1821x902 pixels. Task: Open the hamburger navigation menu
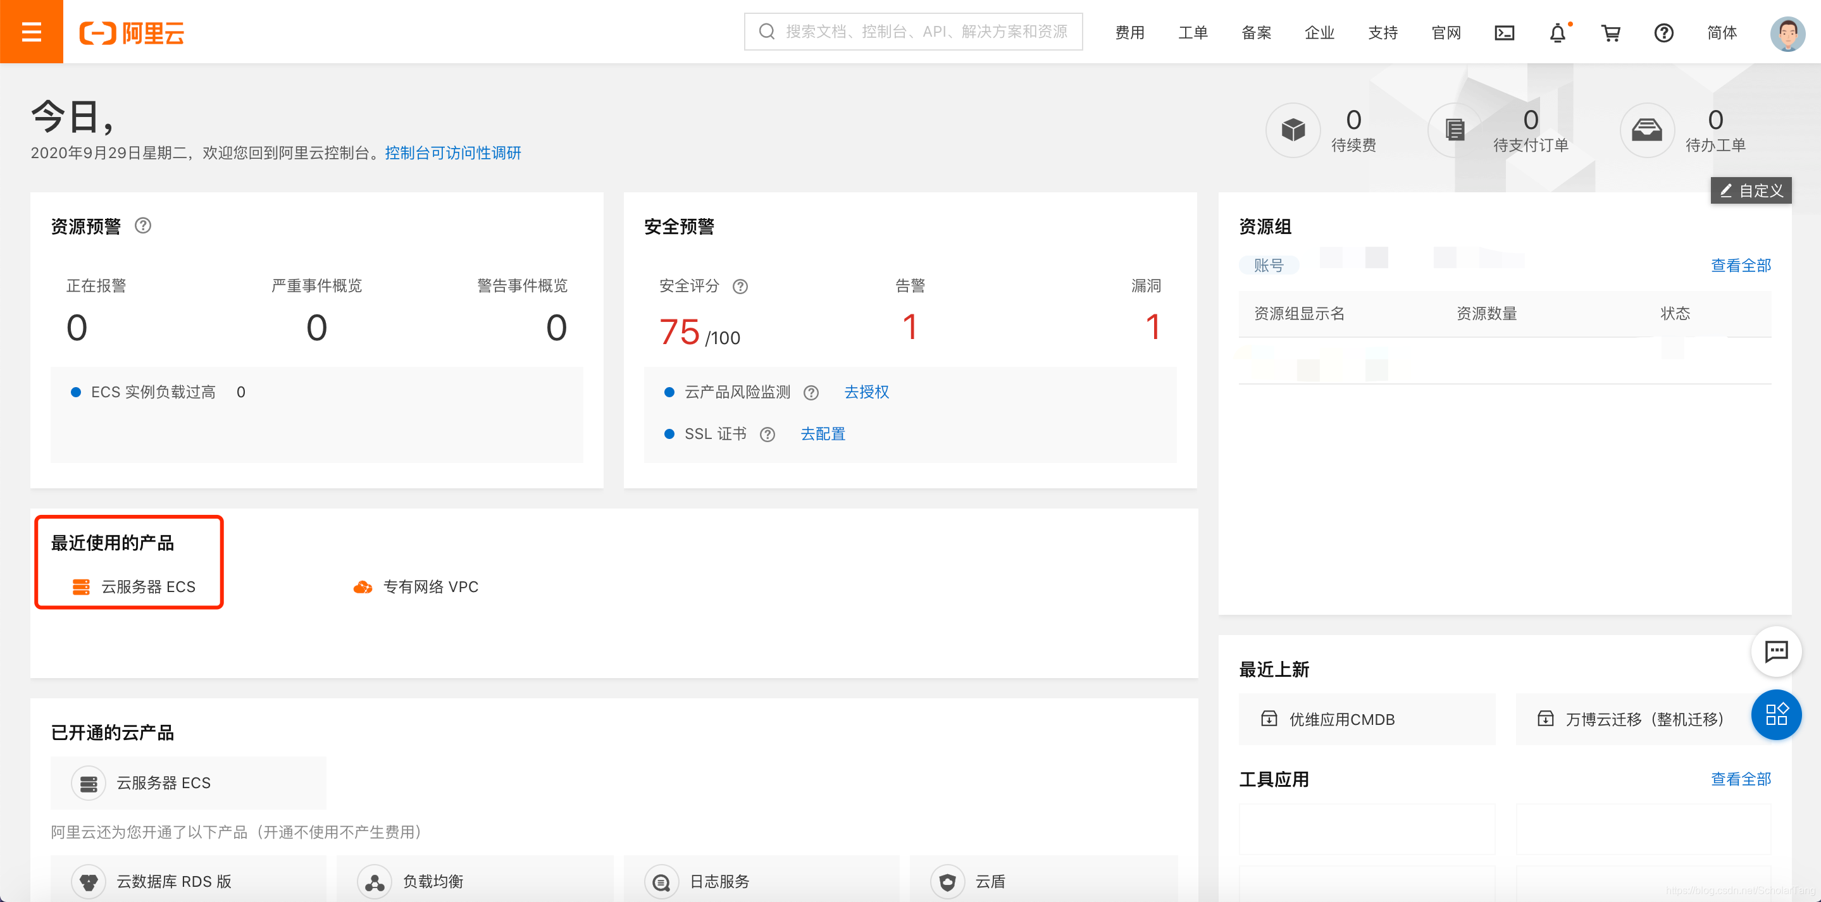(31, 32)
